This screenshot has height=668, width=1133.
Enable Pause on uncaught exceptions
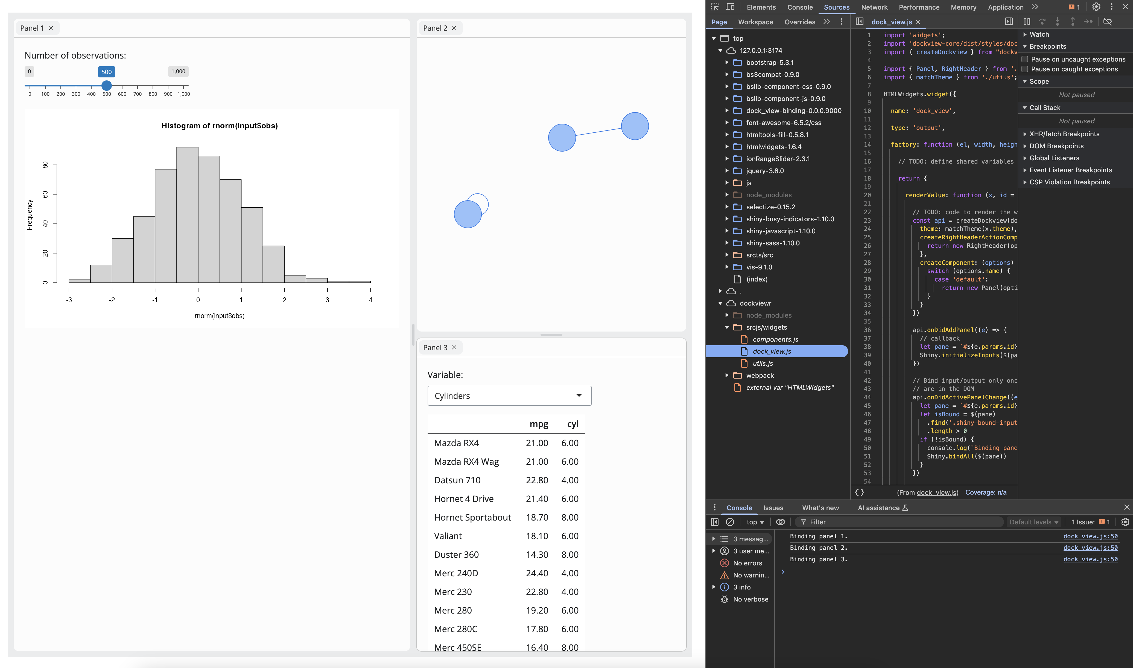[1025, 59]
